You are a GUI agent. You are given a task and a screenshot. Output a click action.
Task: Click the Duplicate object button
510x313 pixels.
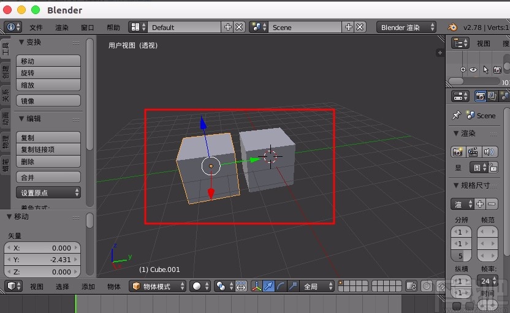tap(48, 137)
